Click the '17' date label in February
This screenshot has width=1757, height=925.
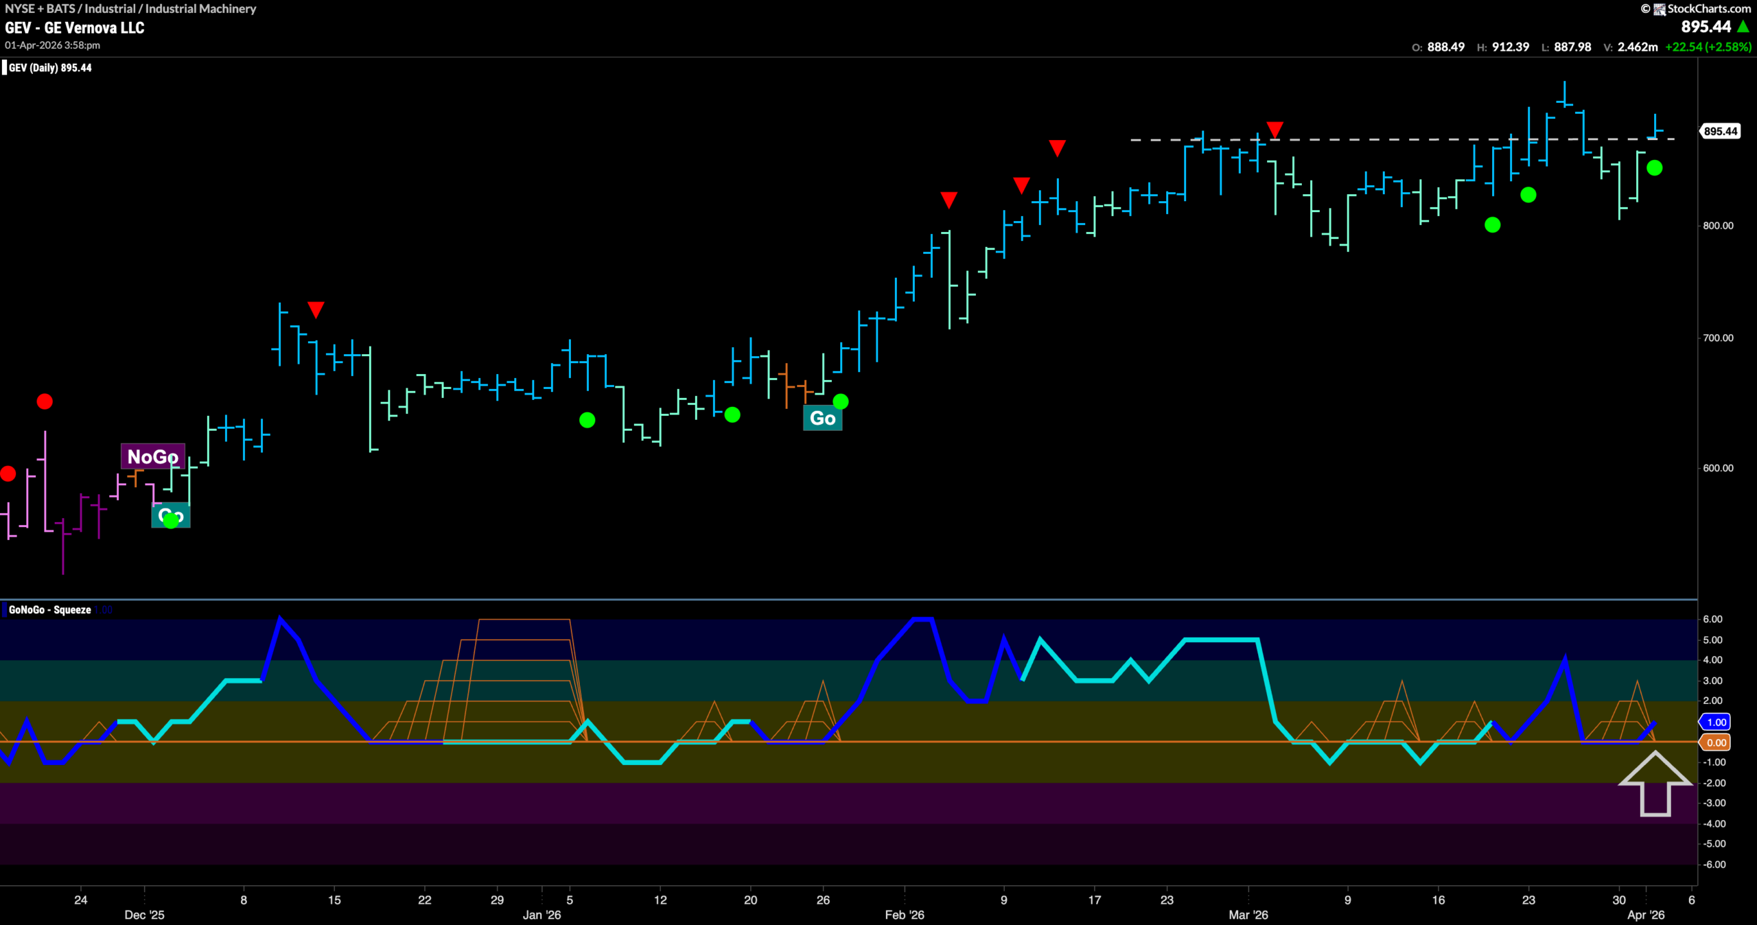pos(1095,900)
